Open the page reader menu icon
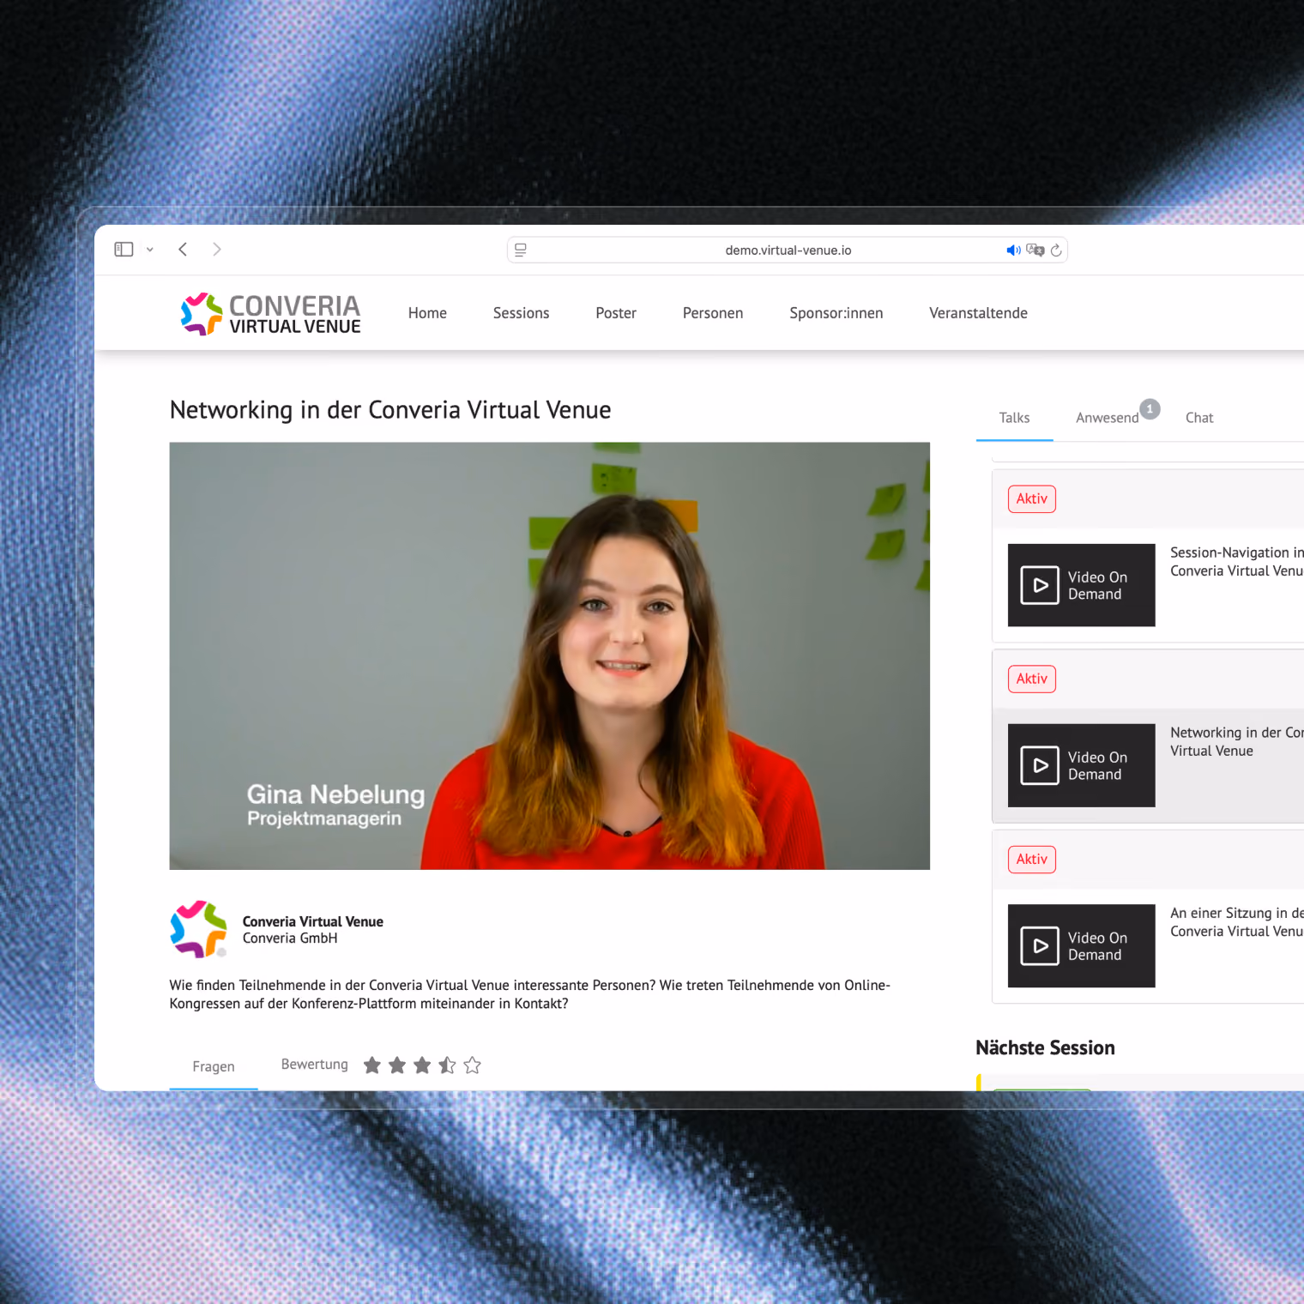The height and width of the screenshot is (1304, 1304). point(521,250)
